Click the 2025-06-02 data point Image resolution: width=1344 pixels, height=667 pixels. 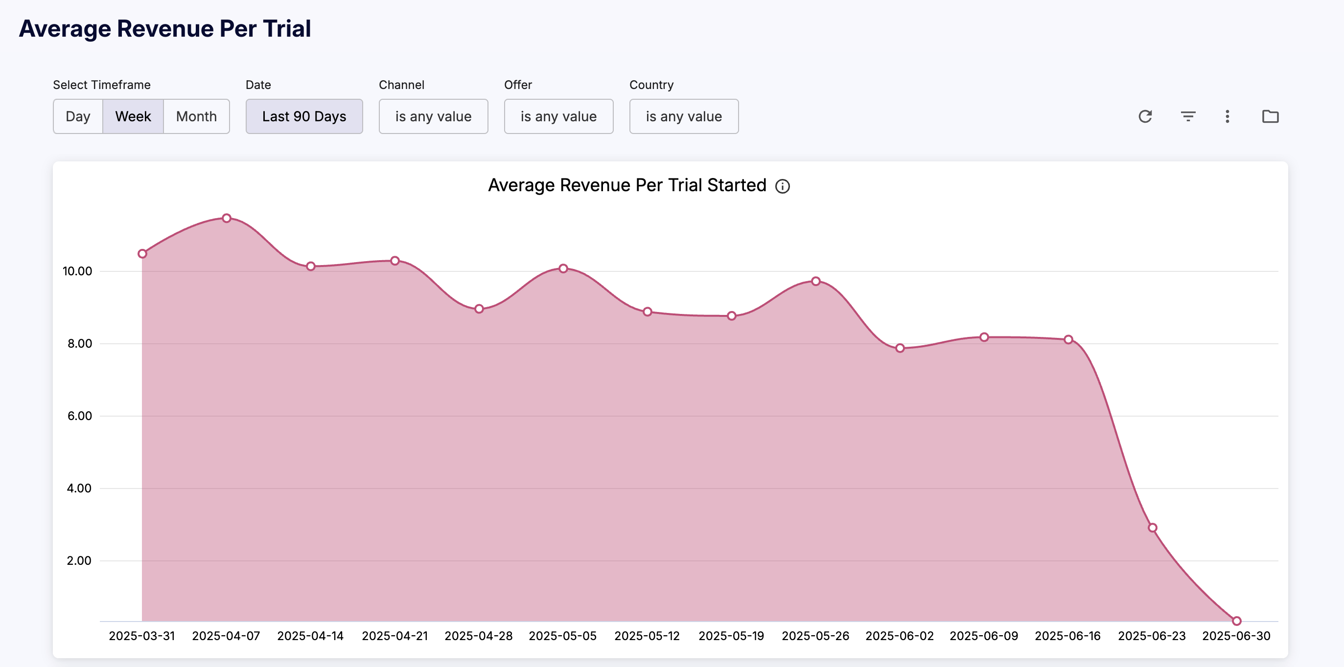point(900,348)
